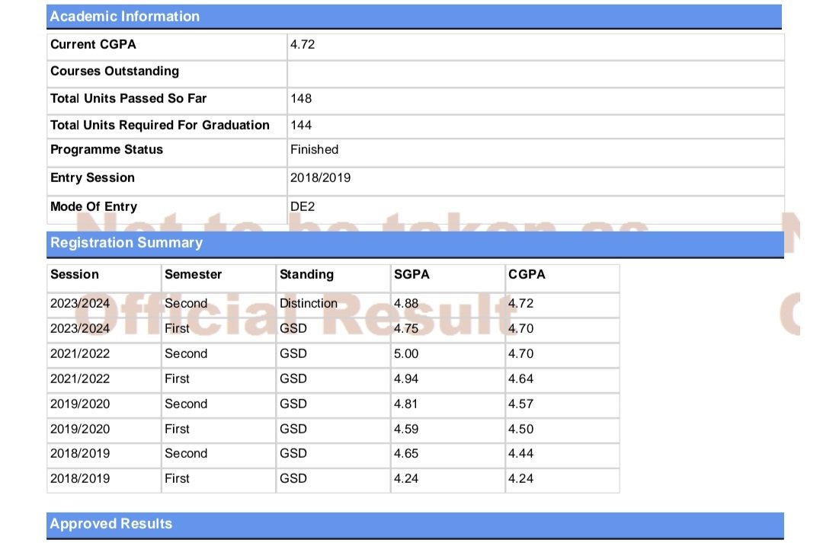This screenshot has width=823, height=543.
Task: Click the Mode Of Entry label
Action: coord(94,206)
